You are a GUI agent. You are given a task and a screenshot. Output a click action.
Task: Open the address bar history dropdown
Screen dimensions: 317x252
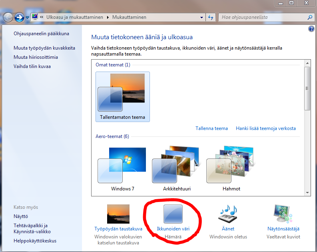point(201,17)
